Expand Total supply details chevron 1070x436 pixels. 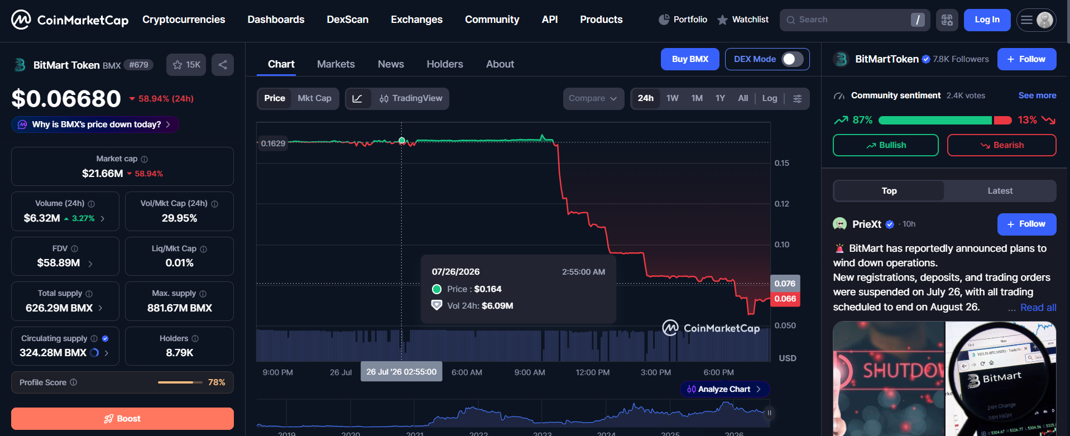pyautogui.click(x=100, y=308)
